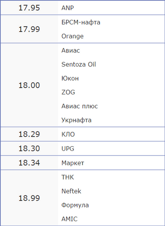The height and width of the screenshot is (226, 165).
Task: Click the Авиас плюс entry
Action: click(x=79, y=106)
